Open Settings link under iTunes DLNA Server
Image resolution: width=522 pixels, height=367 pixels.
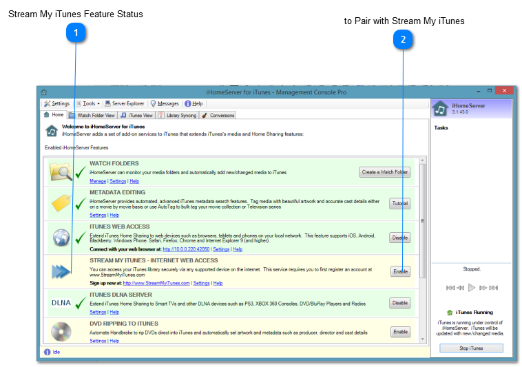(98, 312)
